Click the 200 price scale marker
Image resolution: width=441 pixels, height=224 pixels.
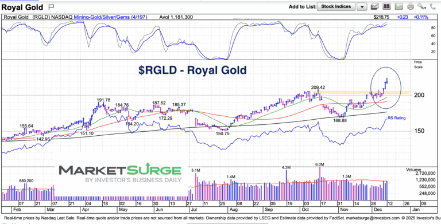419,95
